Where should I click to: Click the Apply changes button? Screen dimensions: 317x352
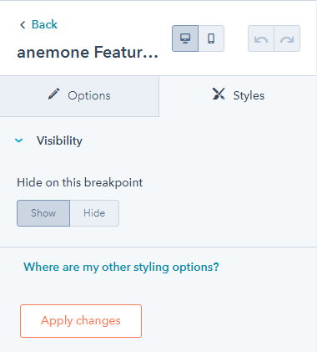[x=81, y=321]
